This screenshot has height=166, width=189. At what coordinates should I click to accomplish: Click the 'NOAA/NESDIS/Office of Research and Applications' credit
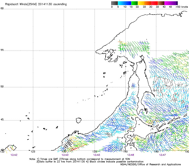(x=150, y=164)
